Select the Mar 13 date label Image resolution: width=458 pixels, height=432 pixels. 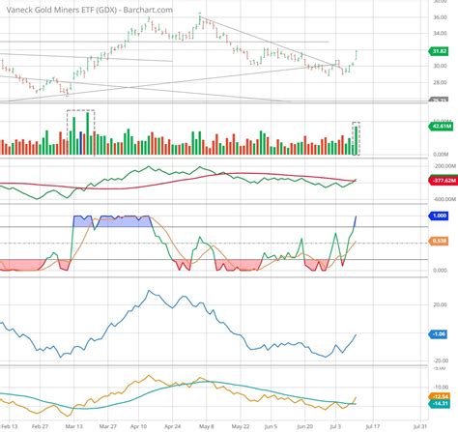74,426
